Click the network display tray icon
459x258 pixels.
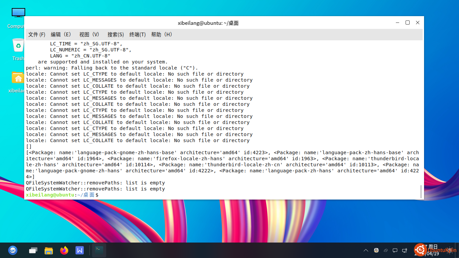405,250
